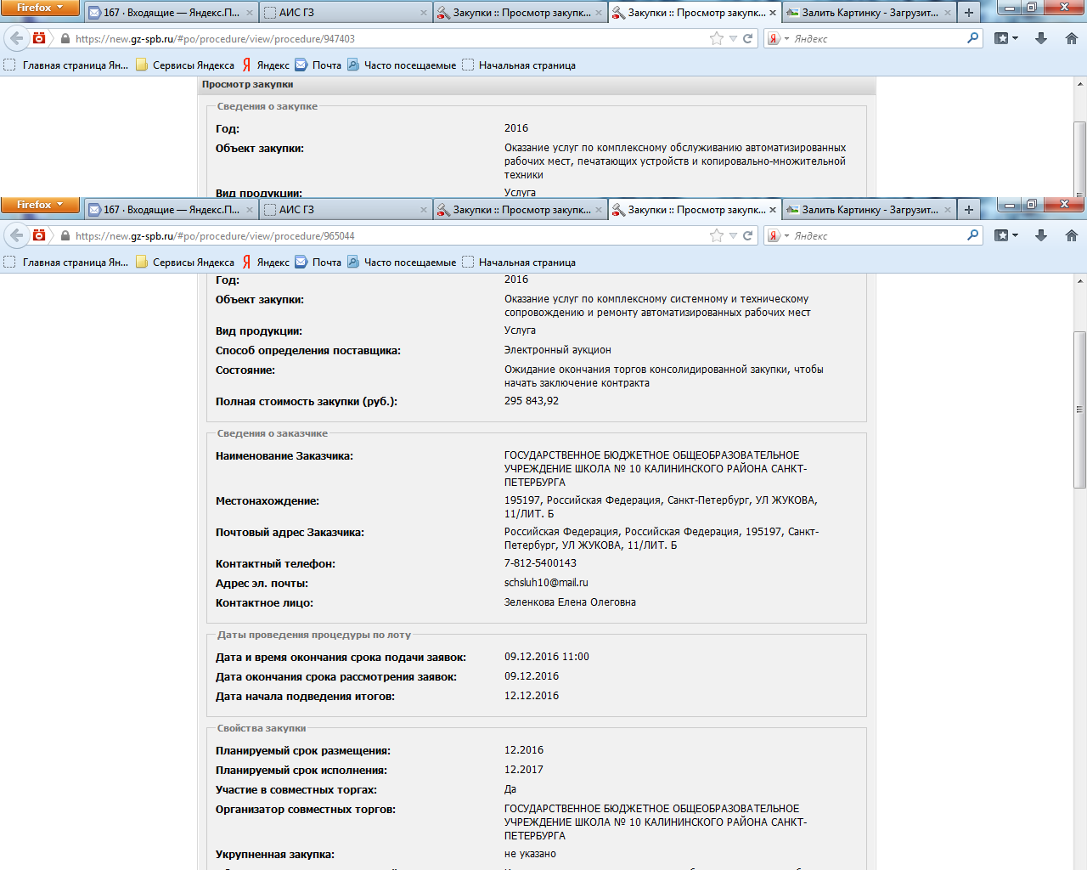Click the search magnifier in lower window
The width and height of the screenshot is (1087, 870).
[973, 235]
